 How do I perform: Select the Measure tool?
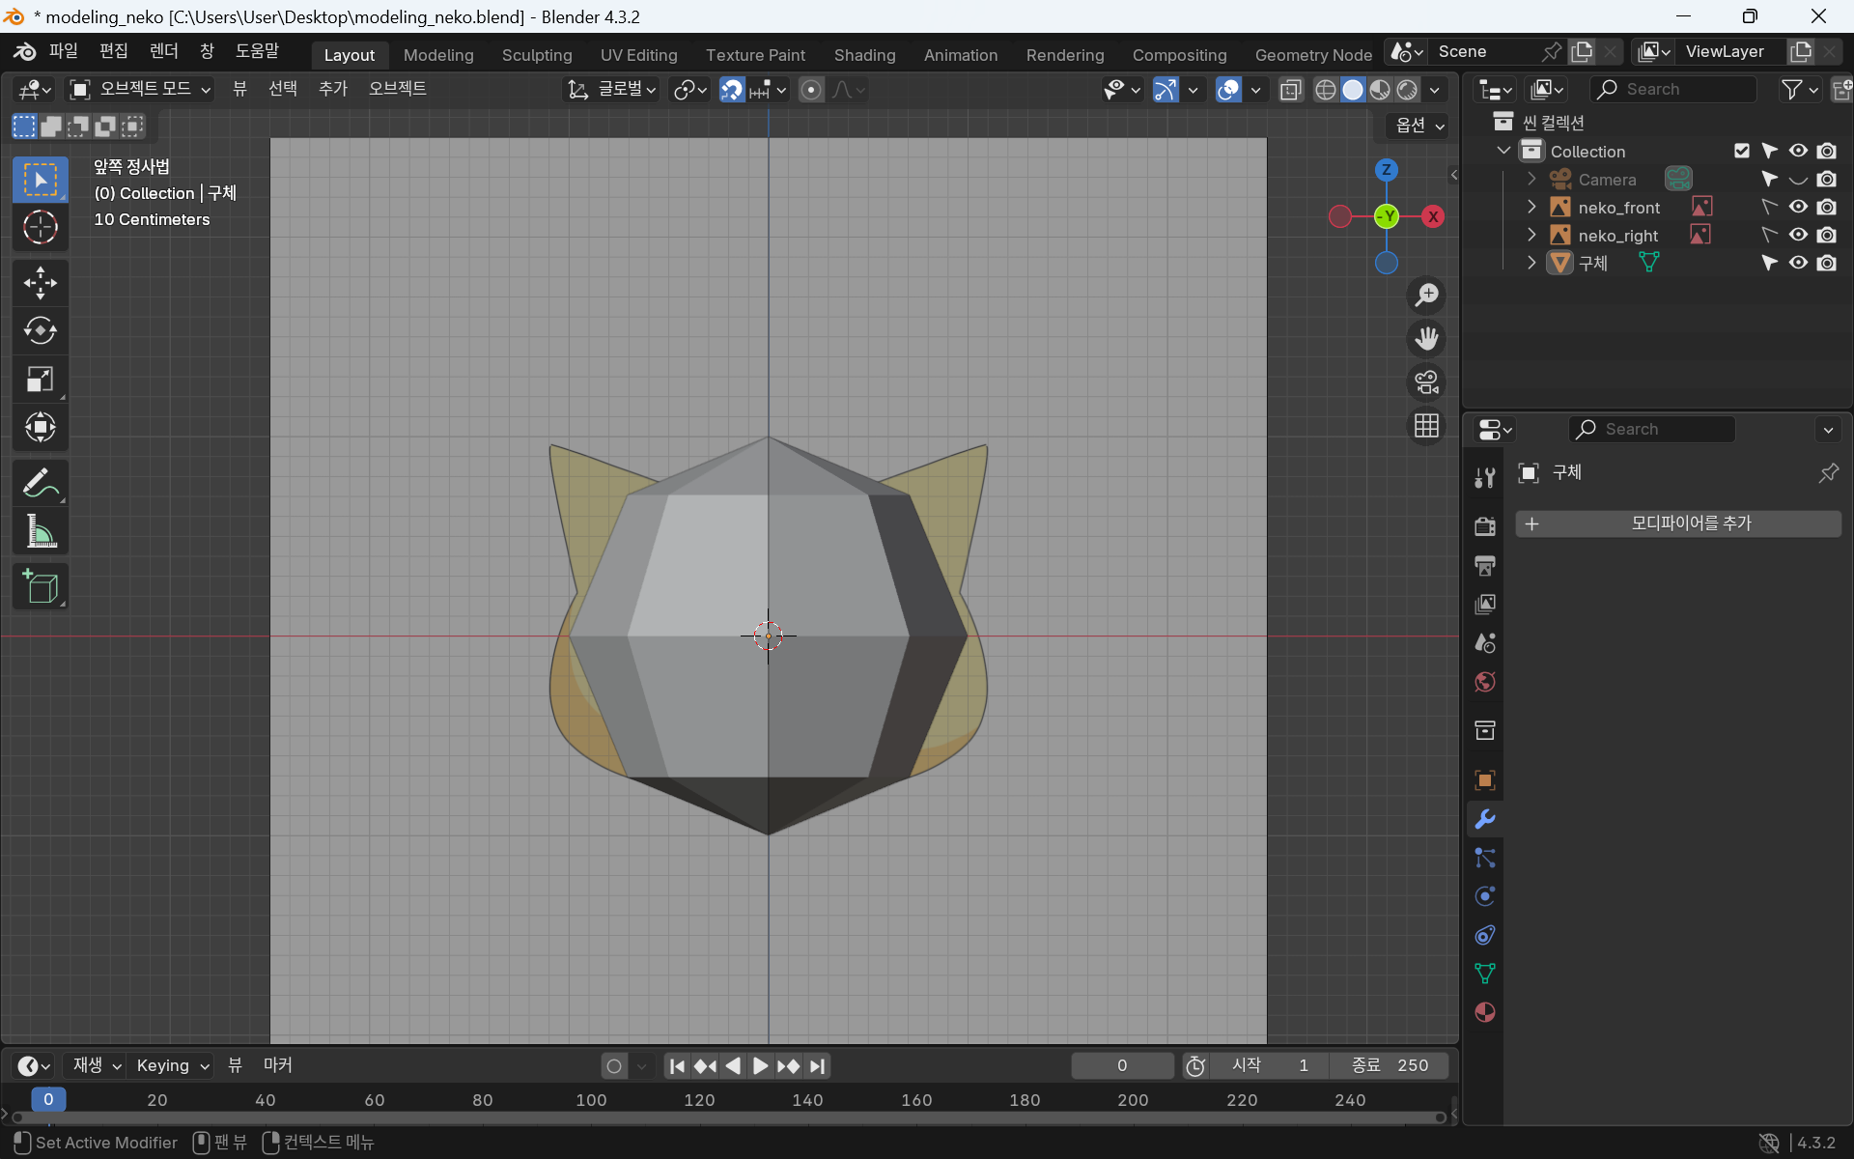[40, 531]
